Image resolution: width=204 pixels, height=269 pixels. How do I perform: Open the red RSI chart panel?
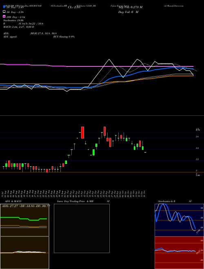tap(179, 253)
